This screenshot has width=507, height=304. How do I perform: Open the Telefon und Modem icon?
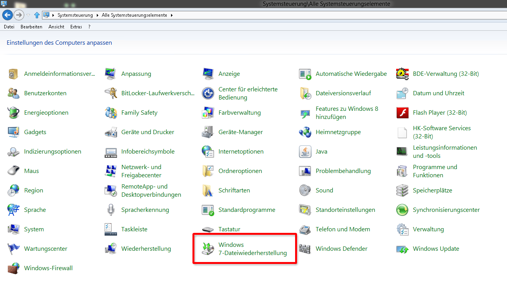pyautogui.click(x=305, y=229)
